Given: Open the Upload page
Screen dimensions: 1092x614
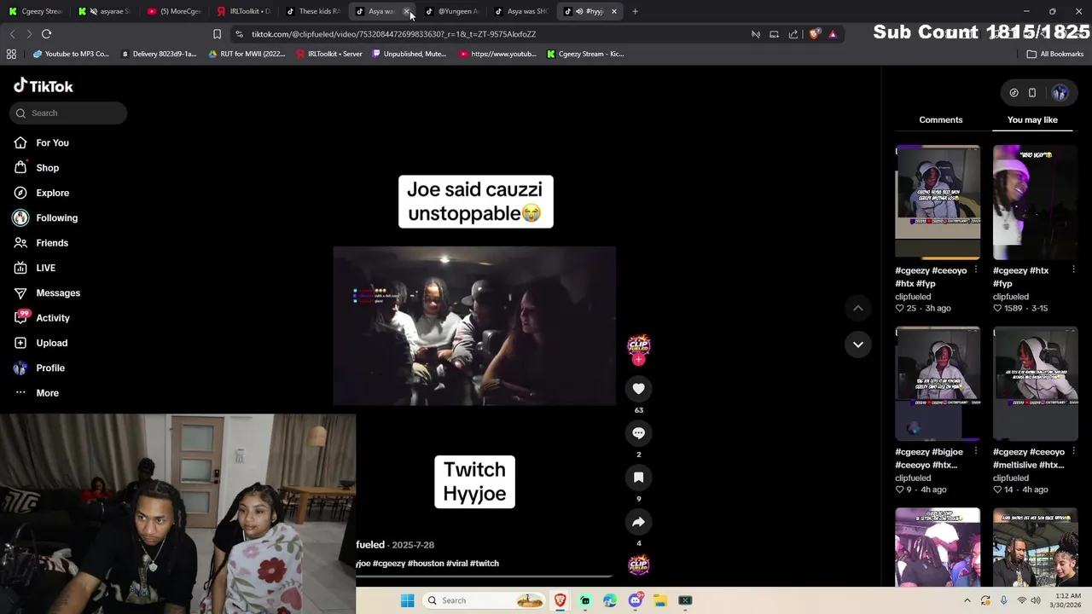Looking at the screenshot, I should click(51, 343).
